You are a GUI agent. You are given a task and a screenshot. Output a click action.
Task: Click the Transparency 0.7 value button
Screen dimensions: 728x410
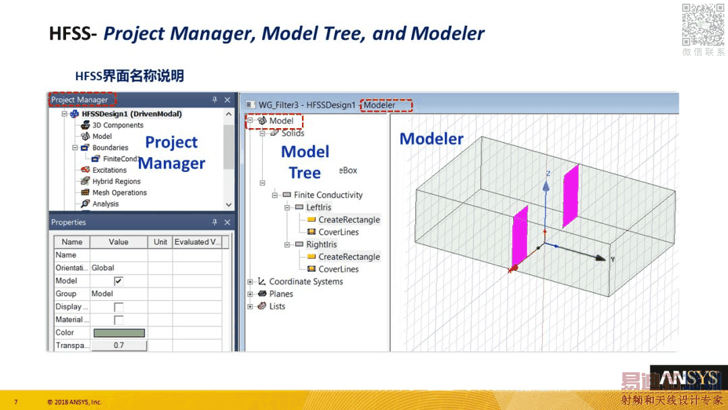pyautogui.click(x=119, y=345)
